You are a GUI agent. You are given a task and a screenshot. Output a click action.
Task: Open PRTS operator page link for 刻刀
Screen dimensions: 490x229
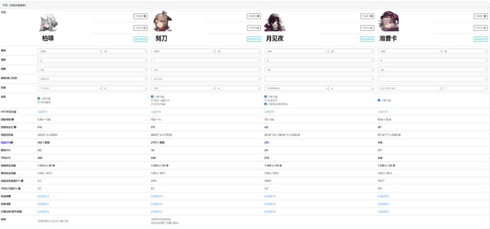pos(156,112)
